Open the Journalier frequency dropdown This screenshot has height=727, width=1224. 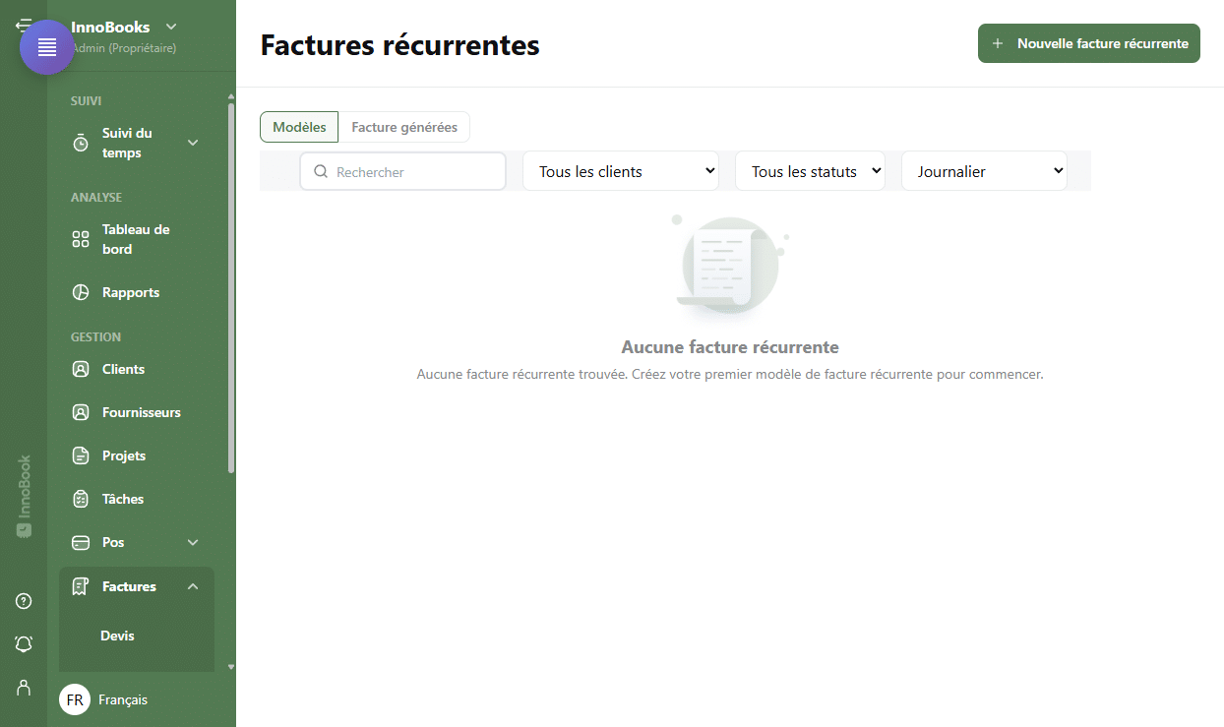(x=984, y=171)
